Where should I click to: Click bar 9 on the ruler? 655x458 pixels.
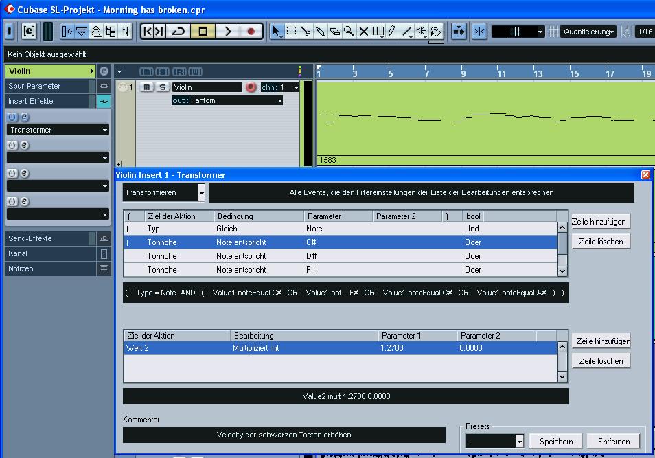pyautogui.click(x=463, y=73)
